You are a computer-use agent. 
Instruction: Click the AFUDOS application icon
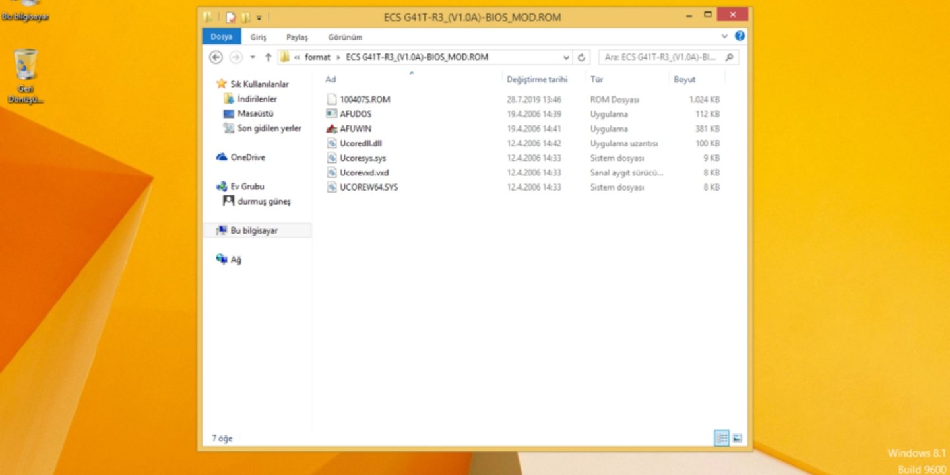click(331, 114)
